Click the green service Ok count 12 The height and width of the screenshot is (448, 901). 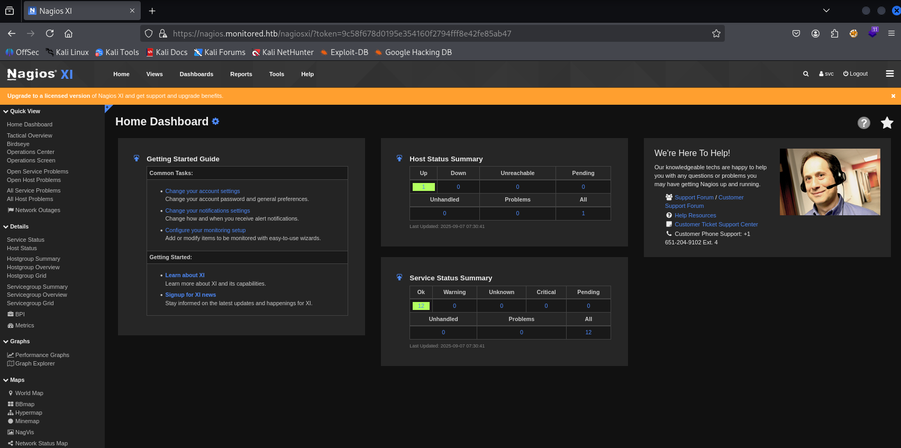point(421,306)
